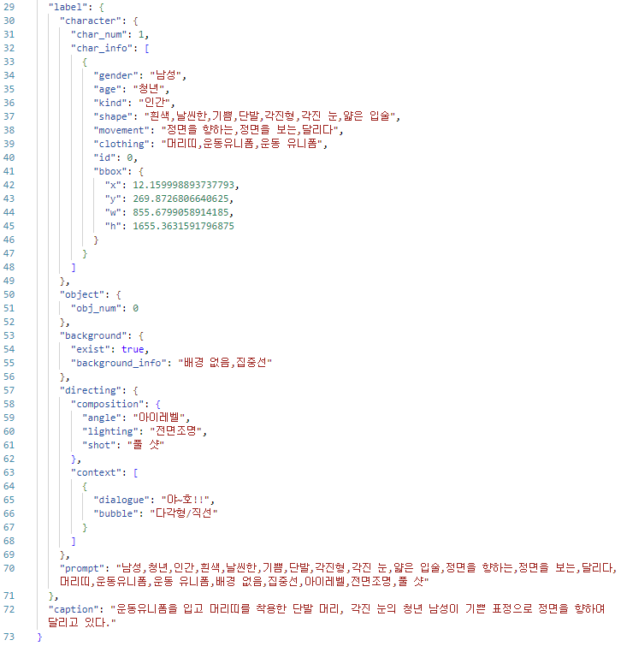Screen dimensions: 621x646
Task: Click the "exist" value true
Action: tap(133, 349)
